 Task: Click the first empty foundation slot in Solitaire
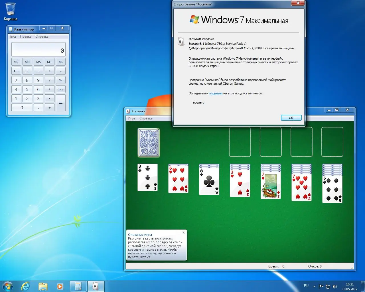point(240,142)
